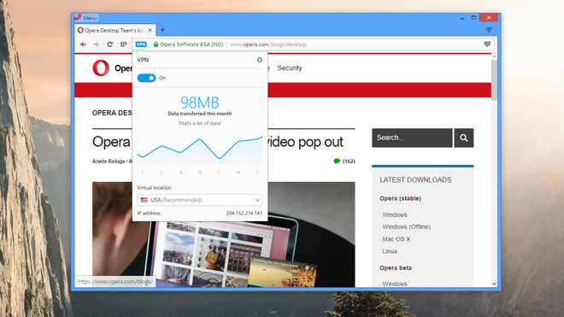The width and height of the screenshot is (564, 317).
Task: Download Opera stable for Windows
Action: click(x=395, y=214)
